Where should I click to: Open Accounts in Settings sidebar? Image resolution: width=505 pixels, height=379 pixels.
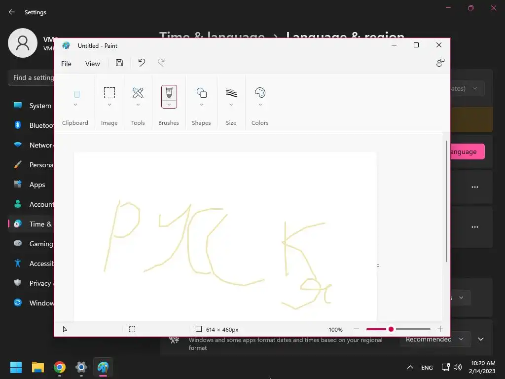point(32,204)
